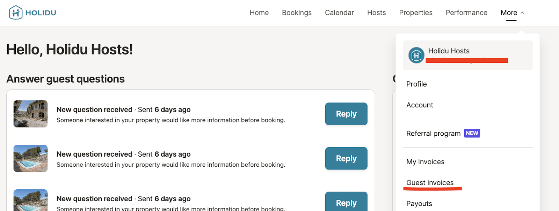The image size is (559, 211).
Task: Go to the Bookings page
Action: point(297,13)
